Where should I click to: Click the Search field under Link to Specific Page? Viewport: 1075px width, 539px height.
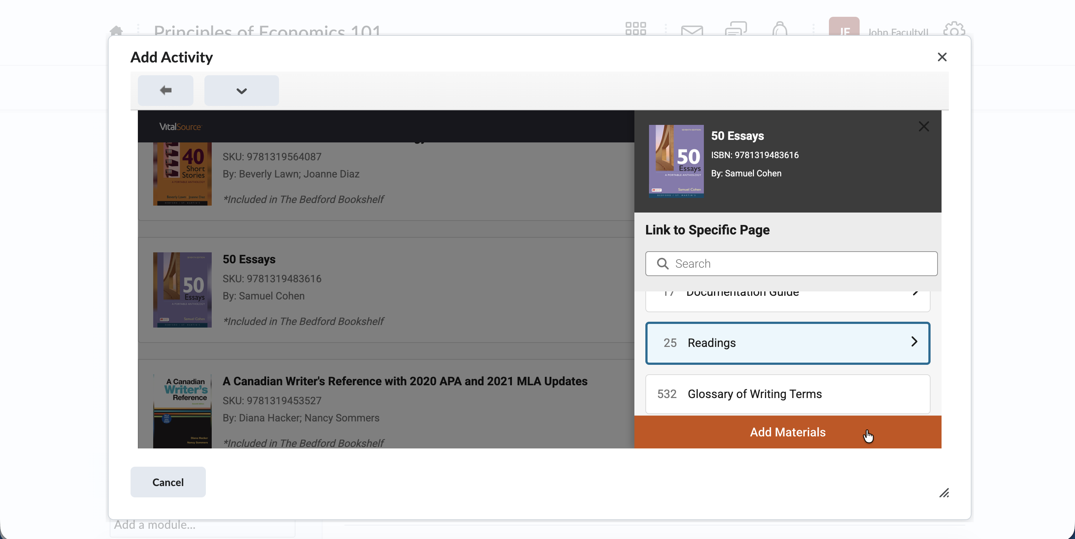791,263
